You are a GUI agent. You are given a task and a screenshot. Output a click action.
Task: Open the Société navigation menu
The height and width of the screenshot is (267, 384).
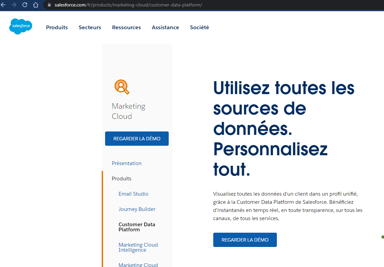[199, 28]
